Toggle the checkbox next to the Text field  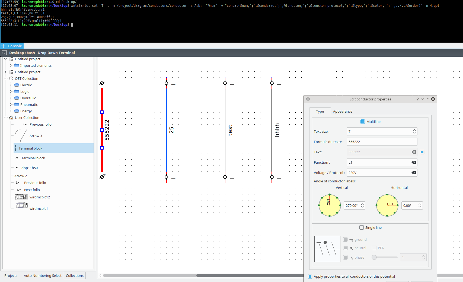coord(422,152)
